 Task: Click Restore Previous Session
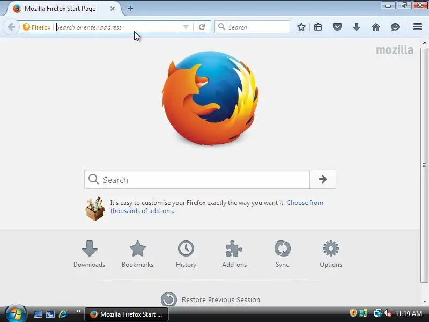click(x=210, y=299)
